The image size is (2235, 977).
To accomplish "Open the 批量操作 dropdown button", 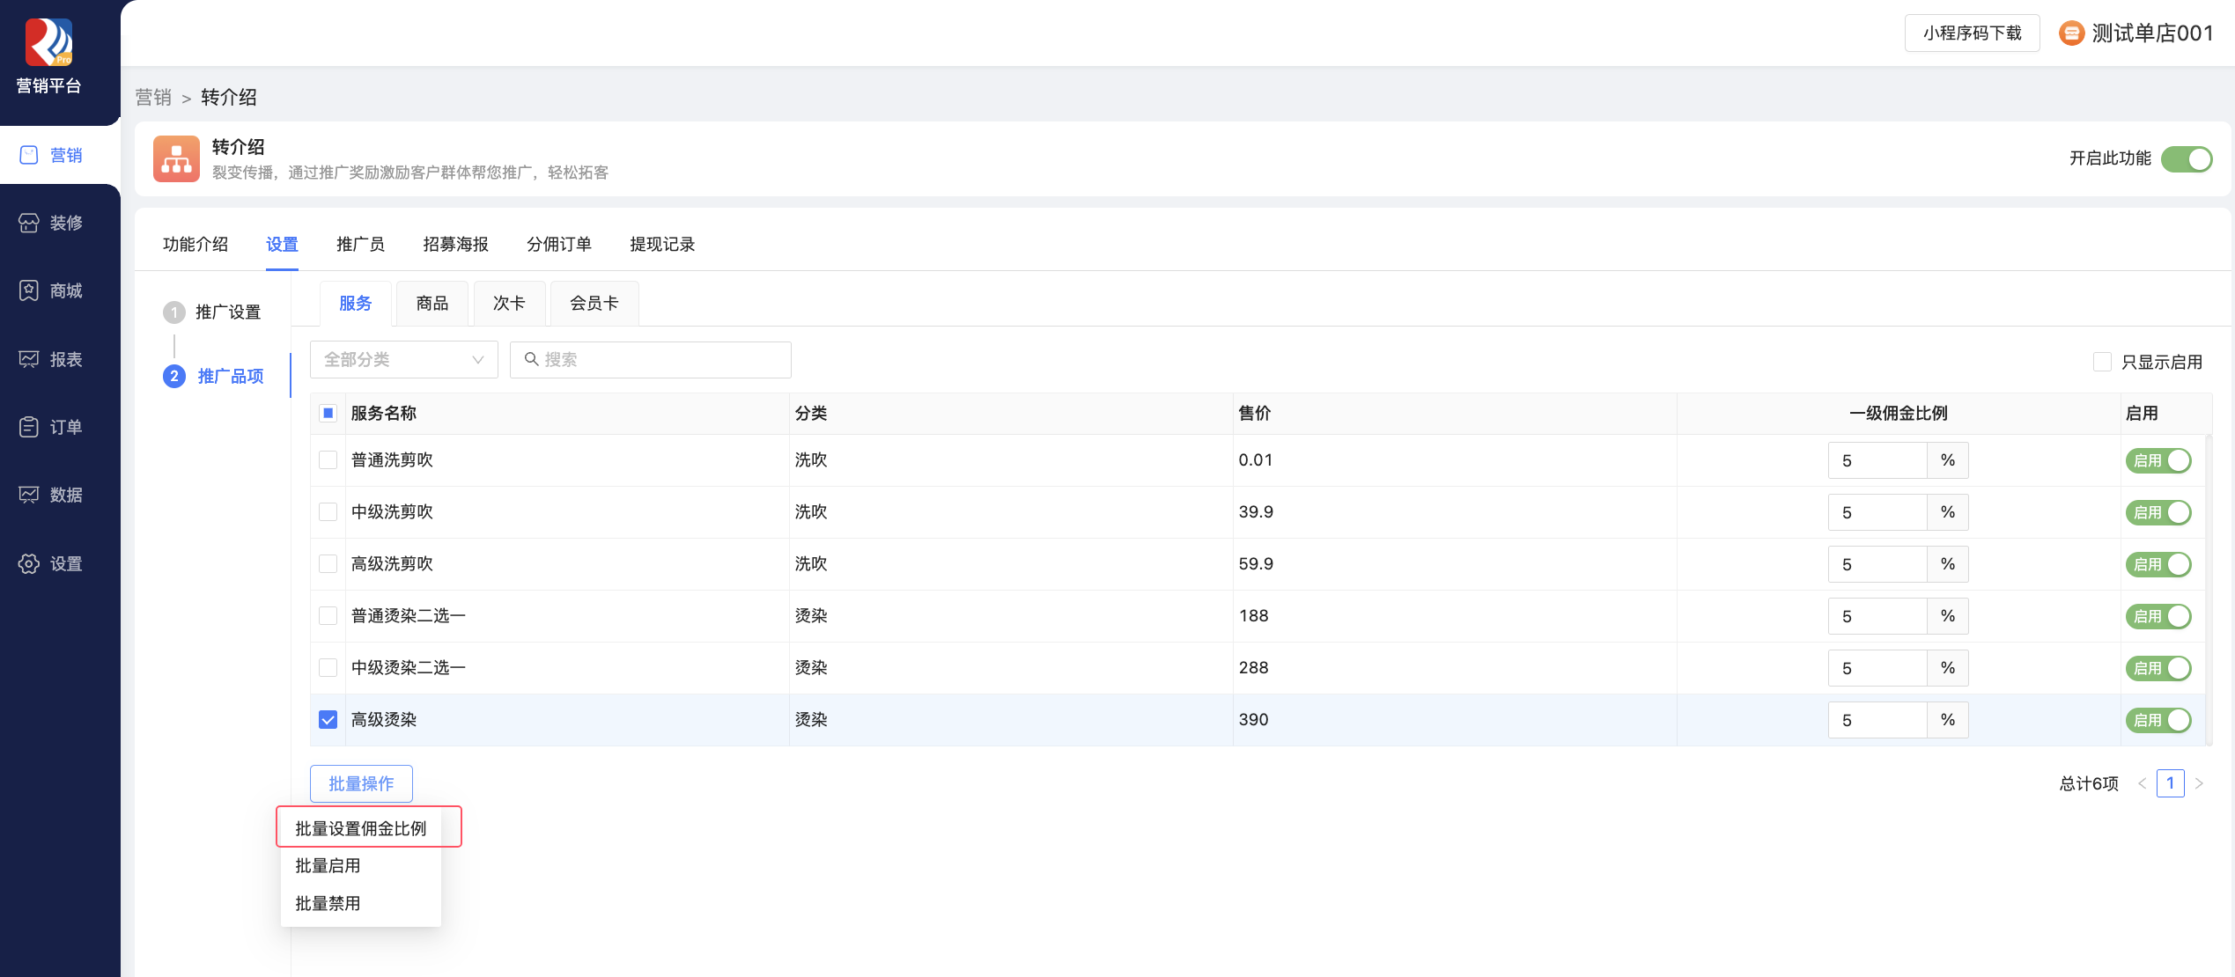I will click(361, 783).
